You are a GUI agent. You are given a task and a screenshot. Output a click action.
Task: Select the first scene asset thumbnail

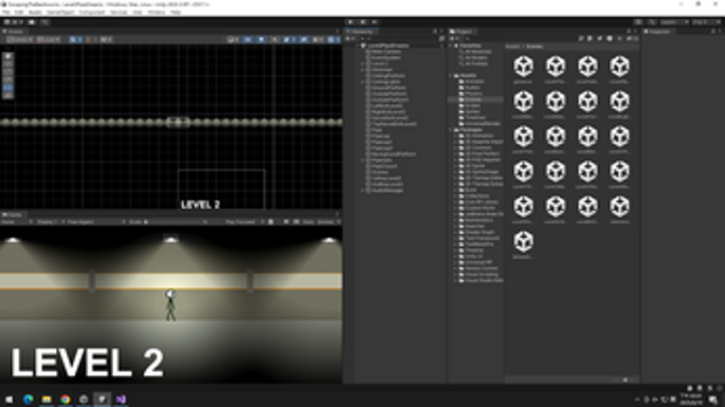pos(523,69)
